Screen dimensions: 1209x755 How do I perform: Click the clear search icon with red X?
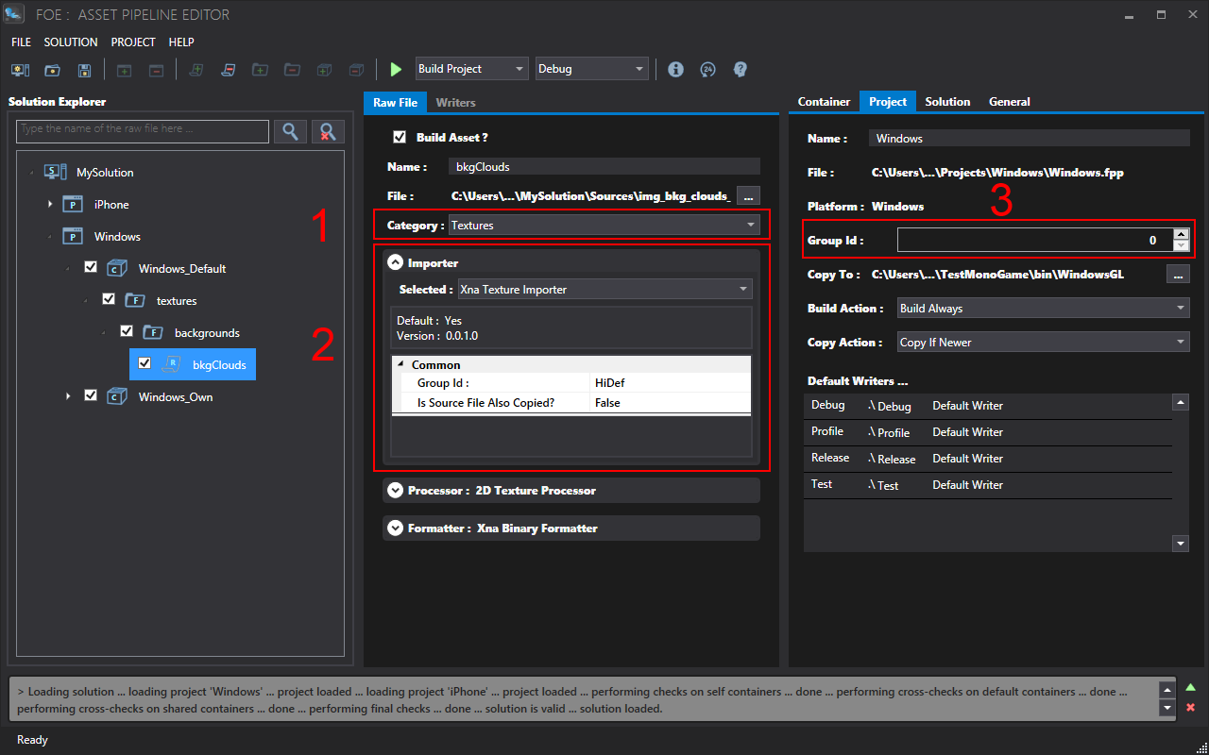[x=328, y=131]
